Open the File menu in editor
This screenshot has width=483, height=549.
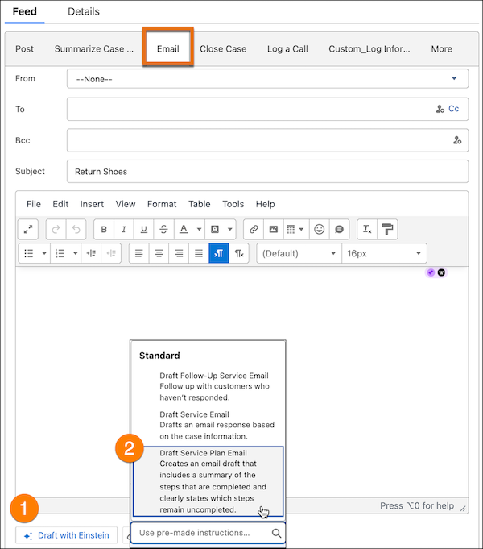pos(34,204)
